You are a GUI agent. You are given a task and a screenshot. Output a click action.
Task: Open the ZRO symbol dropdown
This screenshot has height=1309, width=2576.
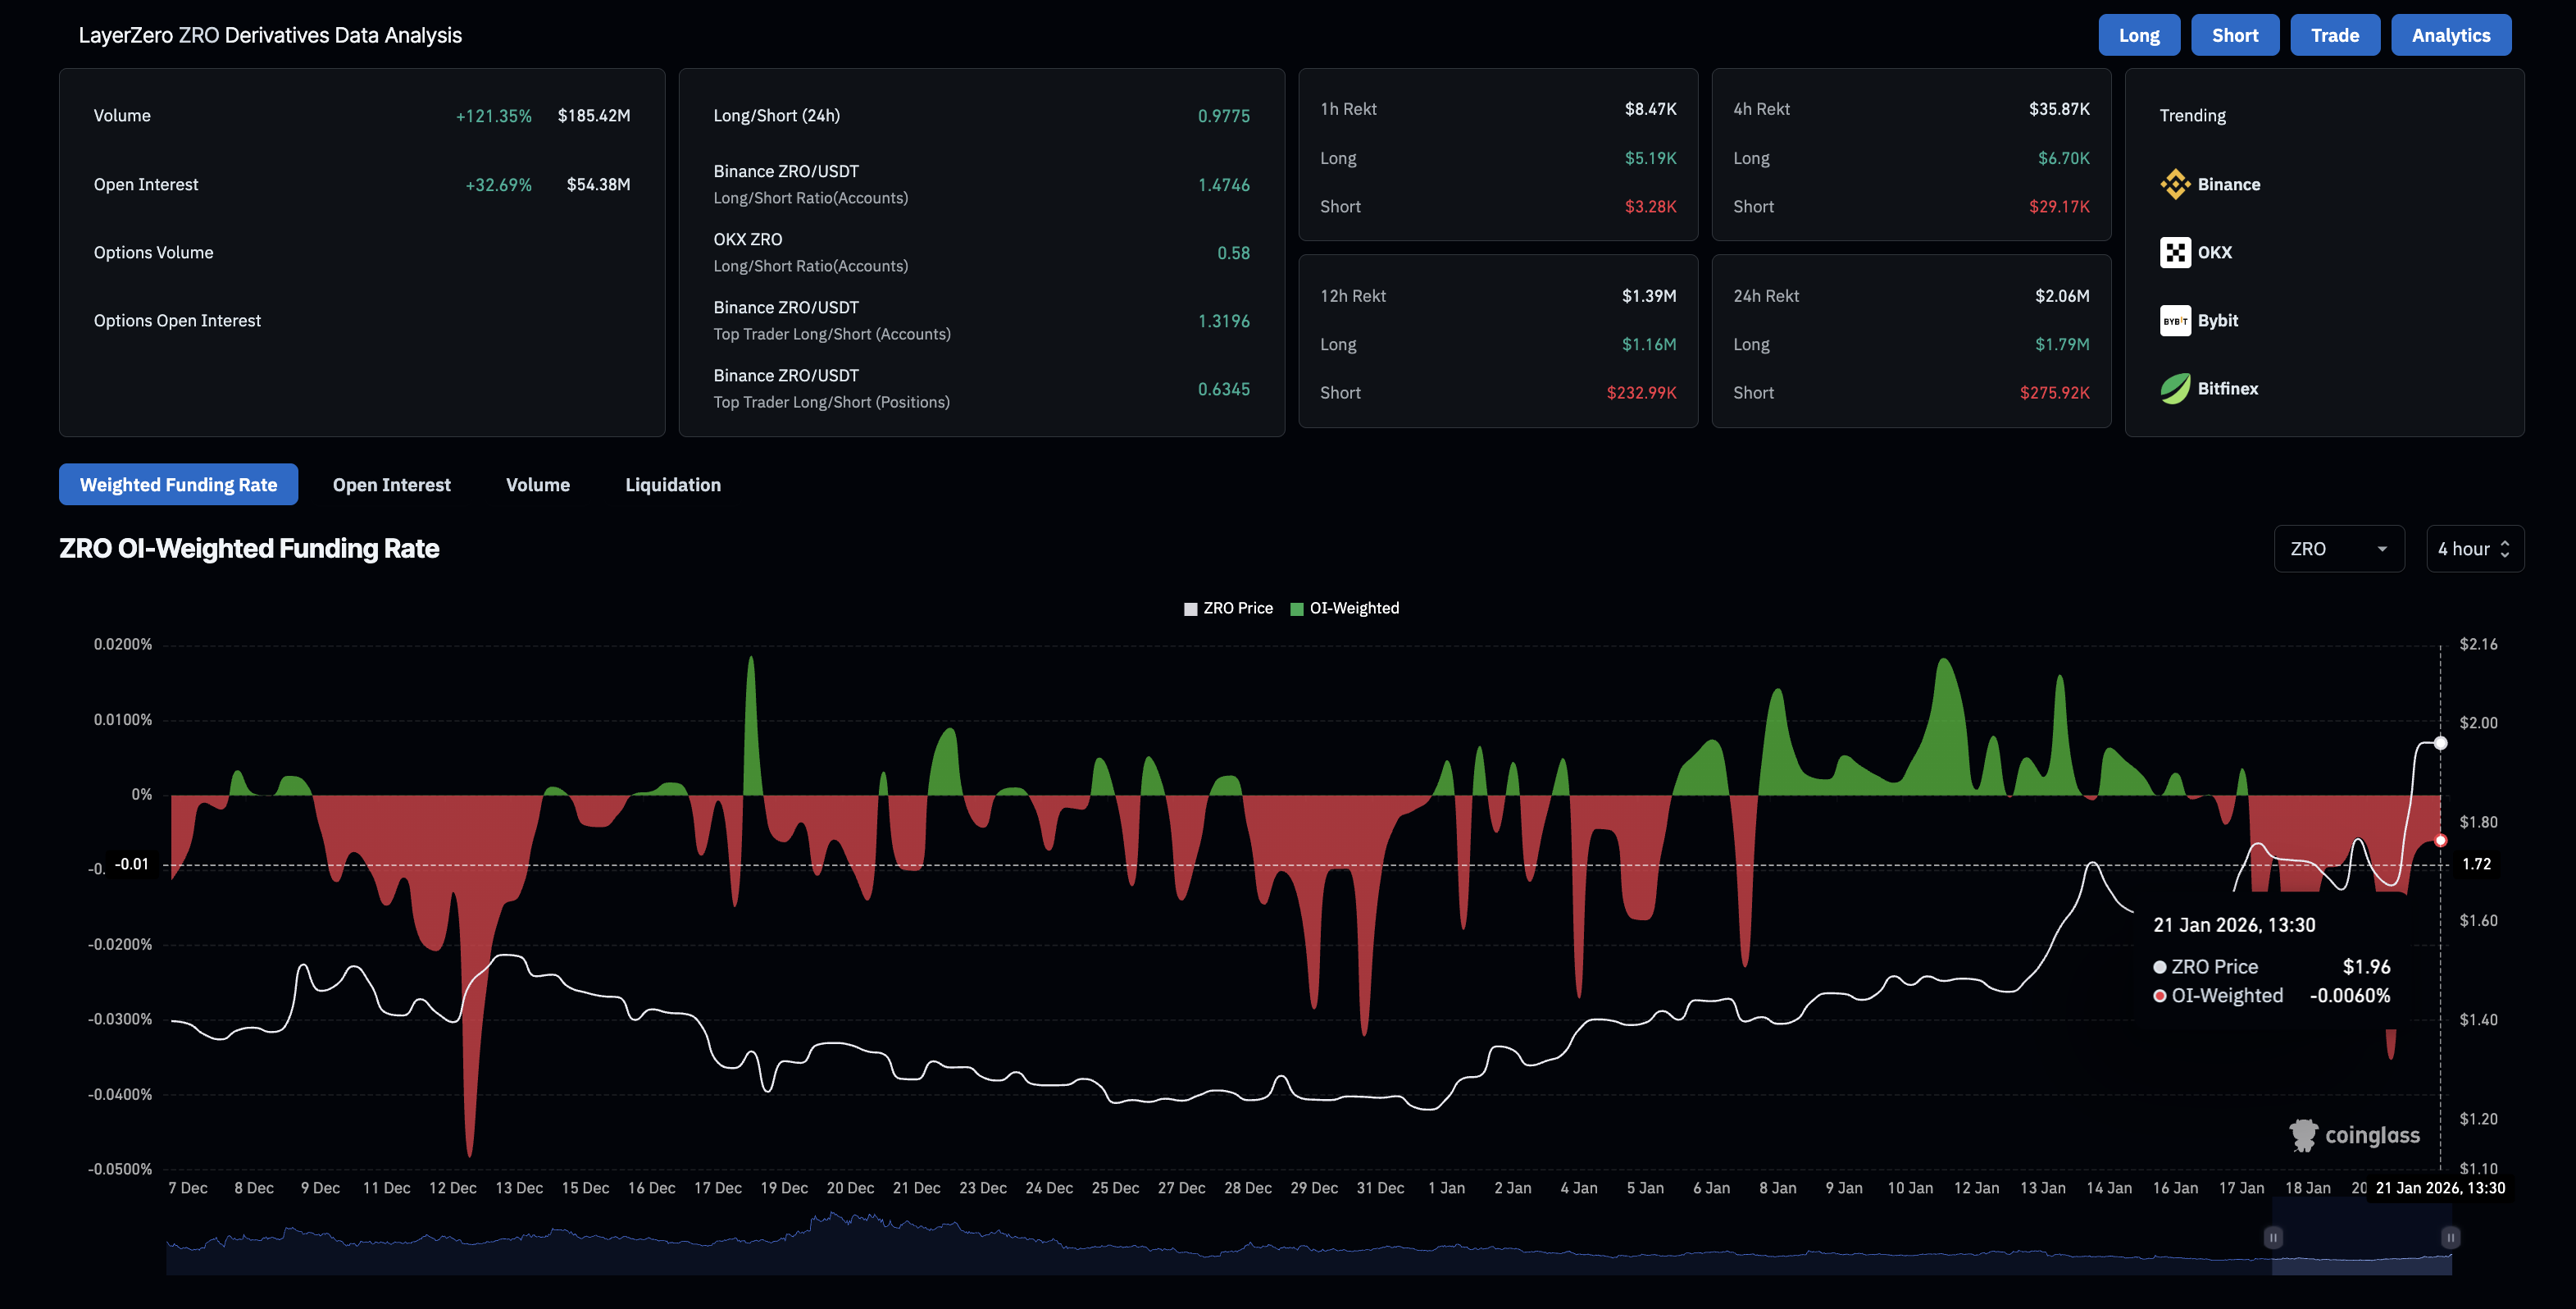[2338, 549]
